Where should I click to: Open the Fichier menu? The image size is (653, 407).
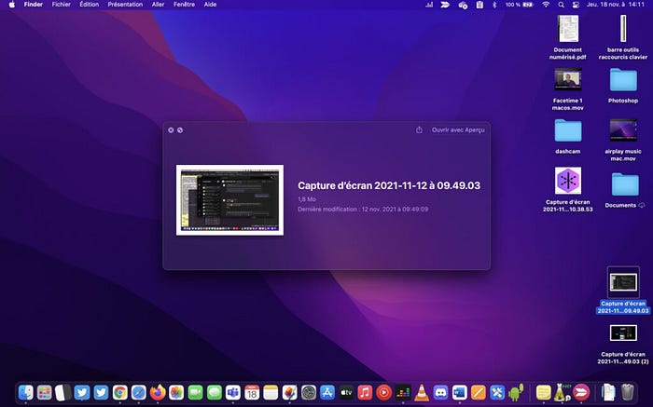click(62, 5)
